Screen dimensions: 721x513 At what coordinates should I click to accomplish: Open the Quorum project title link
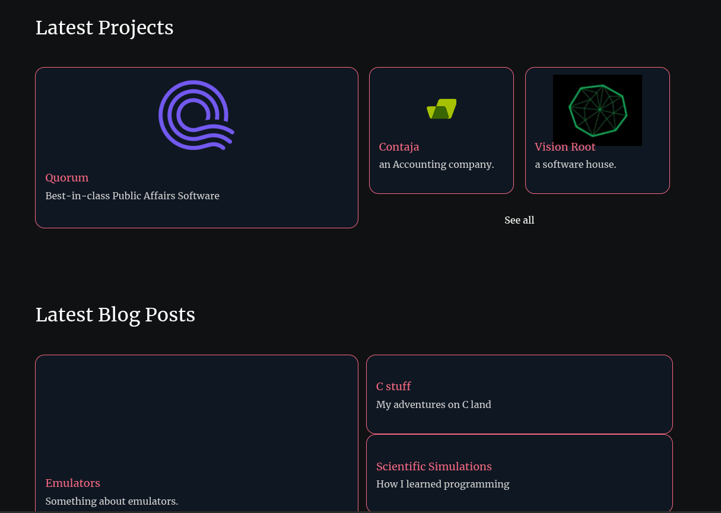pyautogui.click(x=67, y=178)
